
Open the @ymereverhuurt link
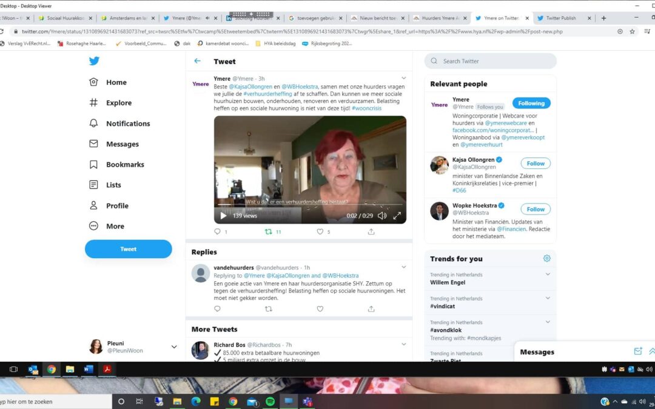(x=482, y=145)
